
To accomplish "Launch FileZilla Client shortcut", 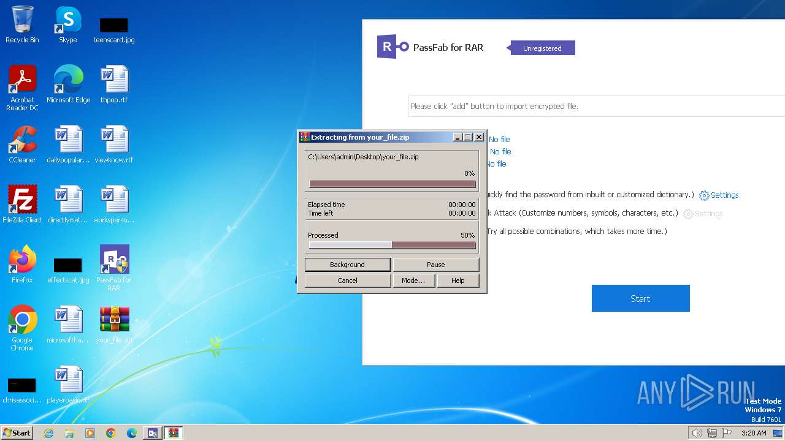I will coord(22,205).
